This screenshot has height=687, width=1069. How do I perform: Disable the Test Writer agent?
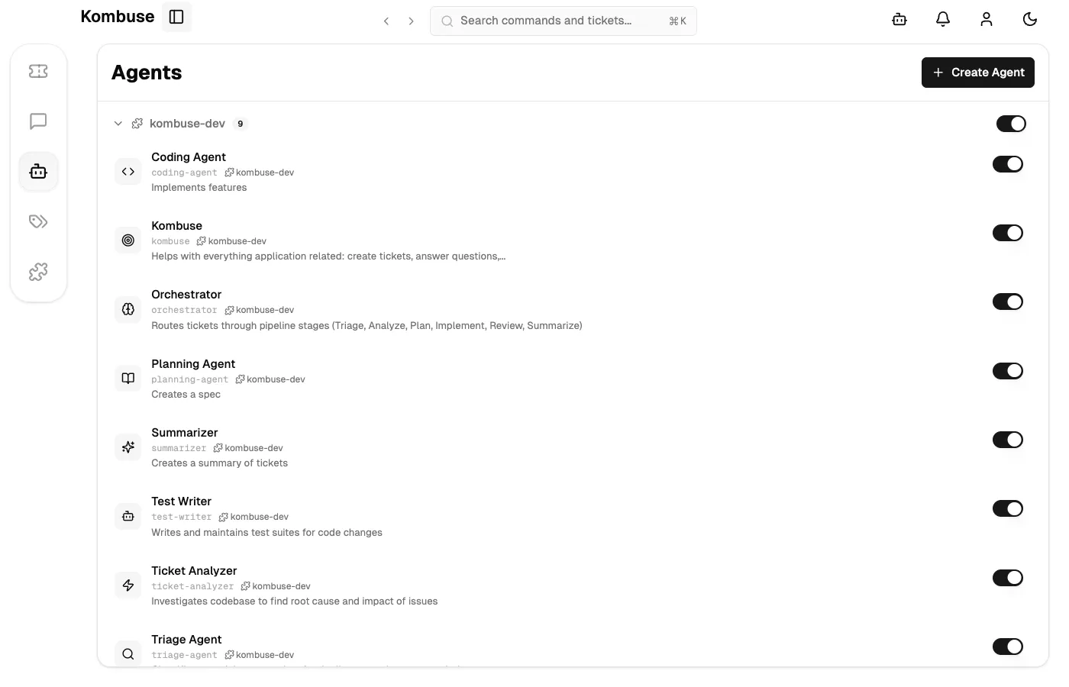point(1008,508)
